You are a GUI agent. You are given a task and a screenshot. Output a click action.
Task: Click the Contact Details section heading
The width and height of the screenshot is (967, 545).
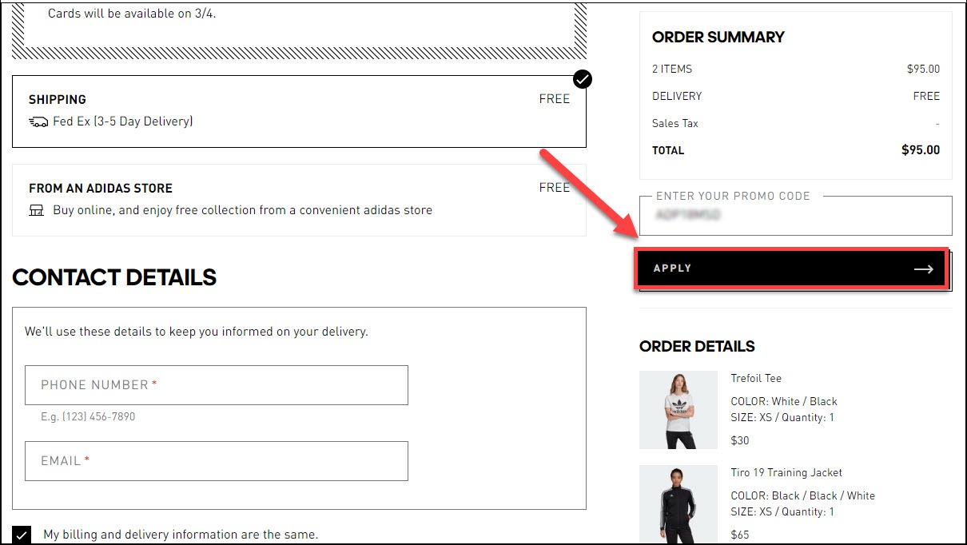coord(113,277)
